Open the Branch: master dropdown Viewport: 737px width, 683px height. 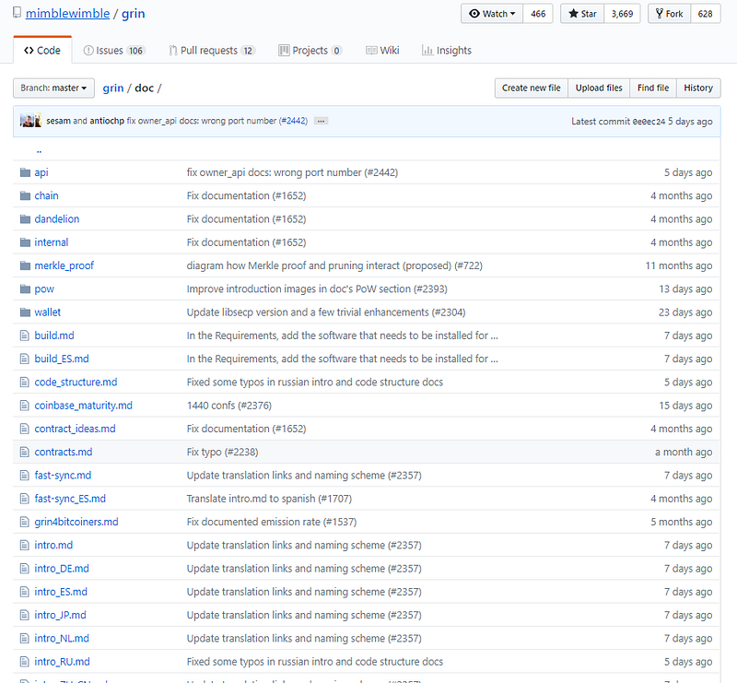[53, 88]
